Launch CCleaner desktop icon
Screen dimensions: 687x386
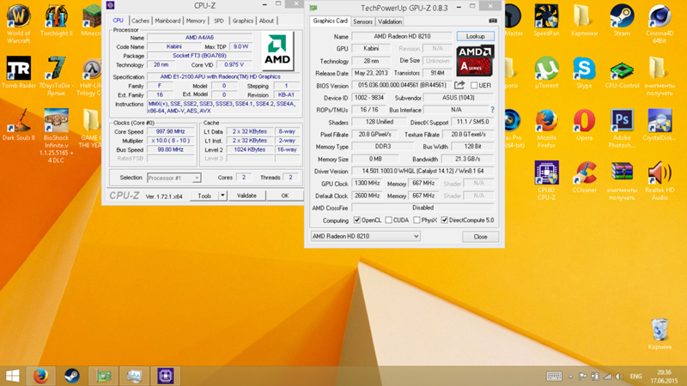pos(584,178)
